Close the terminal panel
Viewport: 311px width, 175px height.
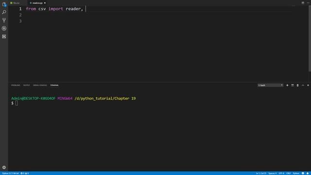point(308,86)
